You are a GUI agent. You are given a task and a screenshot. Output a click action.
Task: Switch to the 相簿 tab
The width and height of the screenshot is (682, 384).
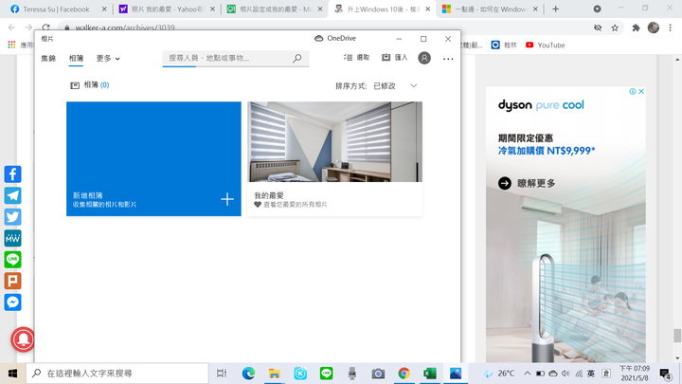76,58
